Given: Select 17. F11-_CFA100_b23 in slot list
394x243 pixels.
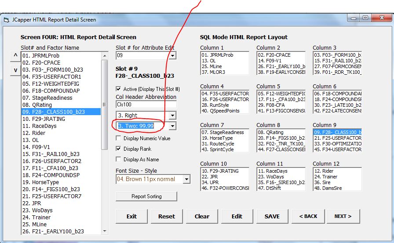Looking at the screenshot, I should point(61,168).
